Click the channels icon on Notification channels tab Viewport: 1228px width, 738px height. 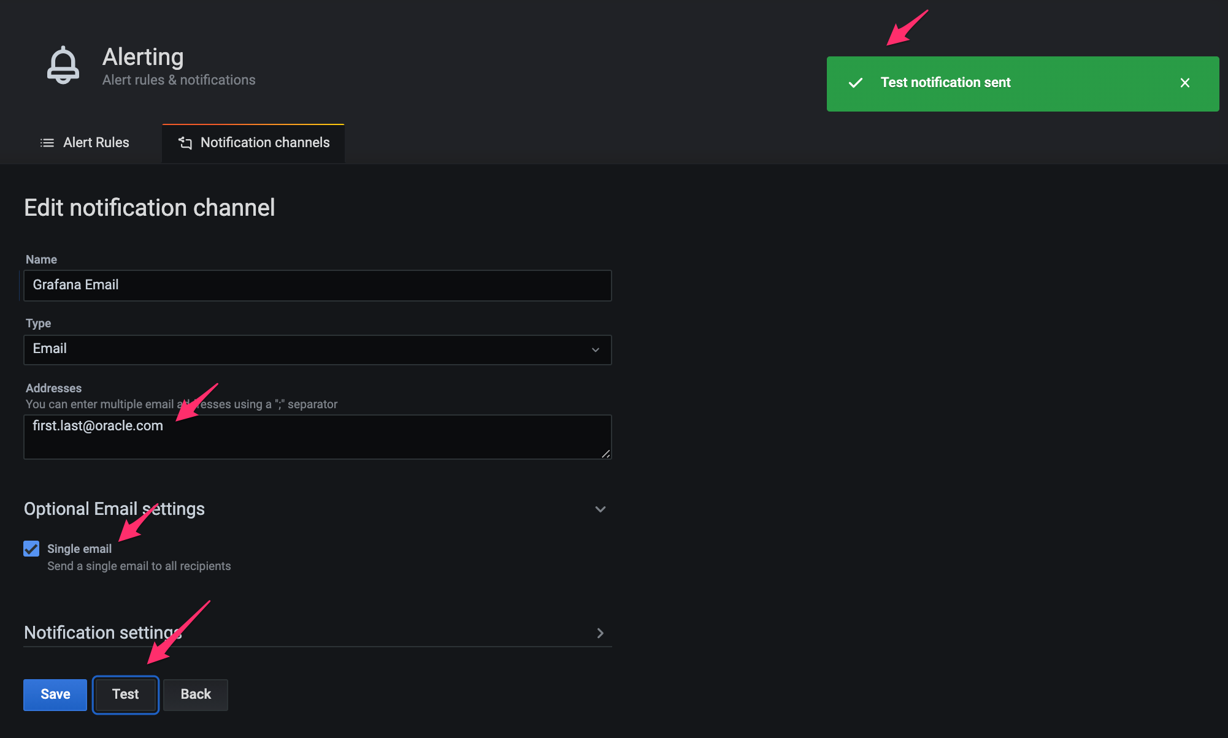(185, 142)
